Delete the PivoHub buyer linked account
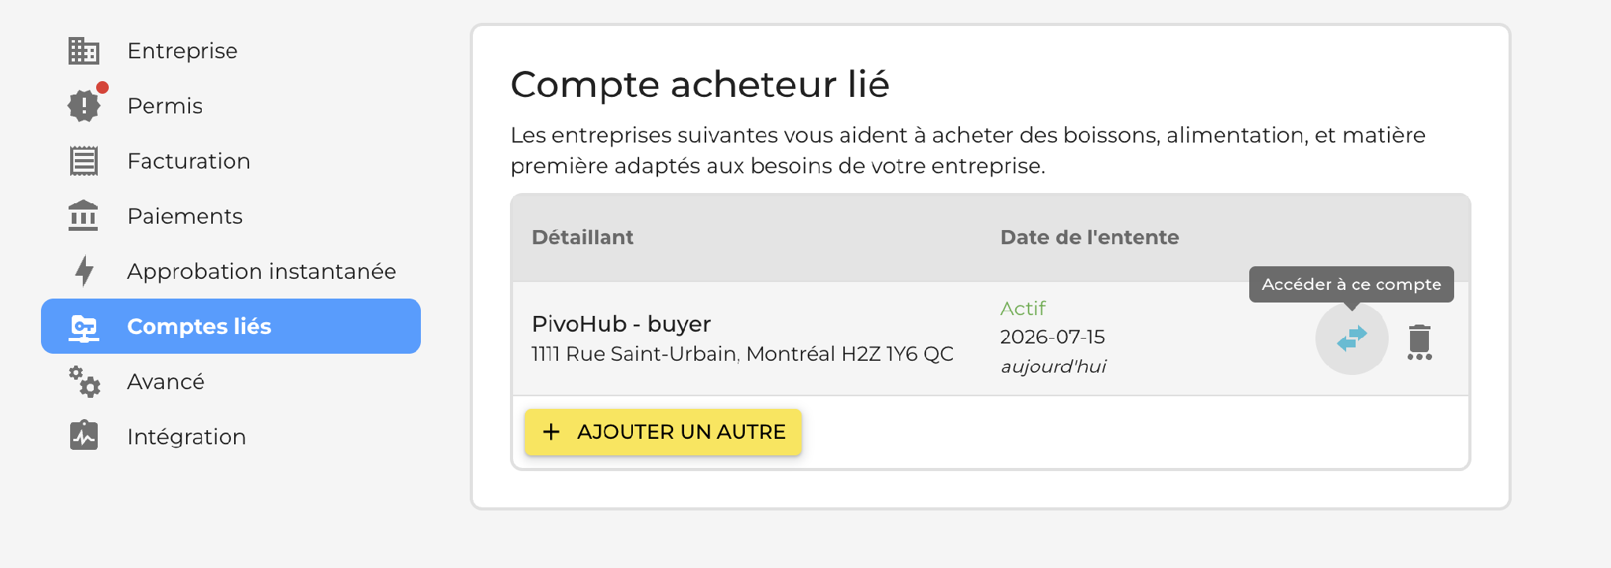 coord(1419,341)
